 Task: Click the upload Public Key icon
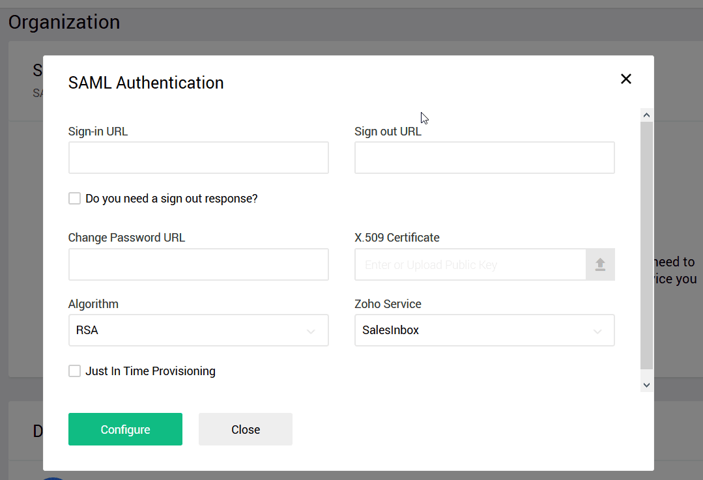coord(600,264)
